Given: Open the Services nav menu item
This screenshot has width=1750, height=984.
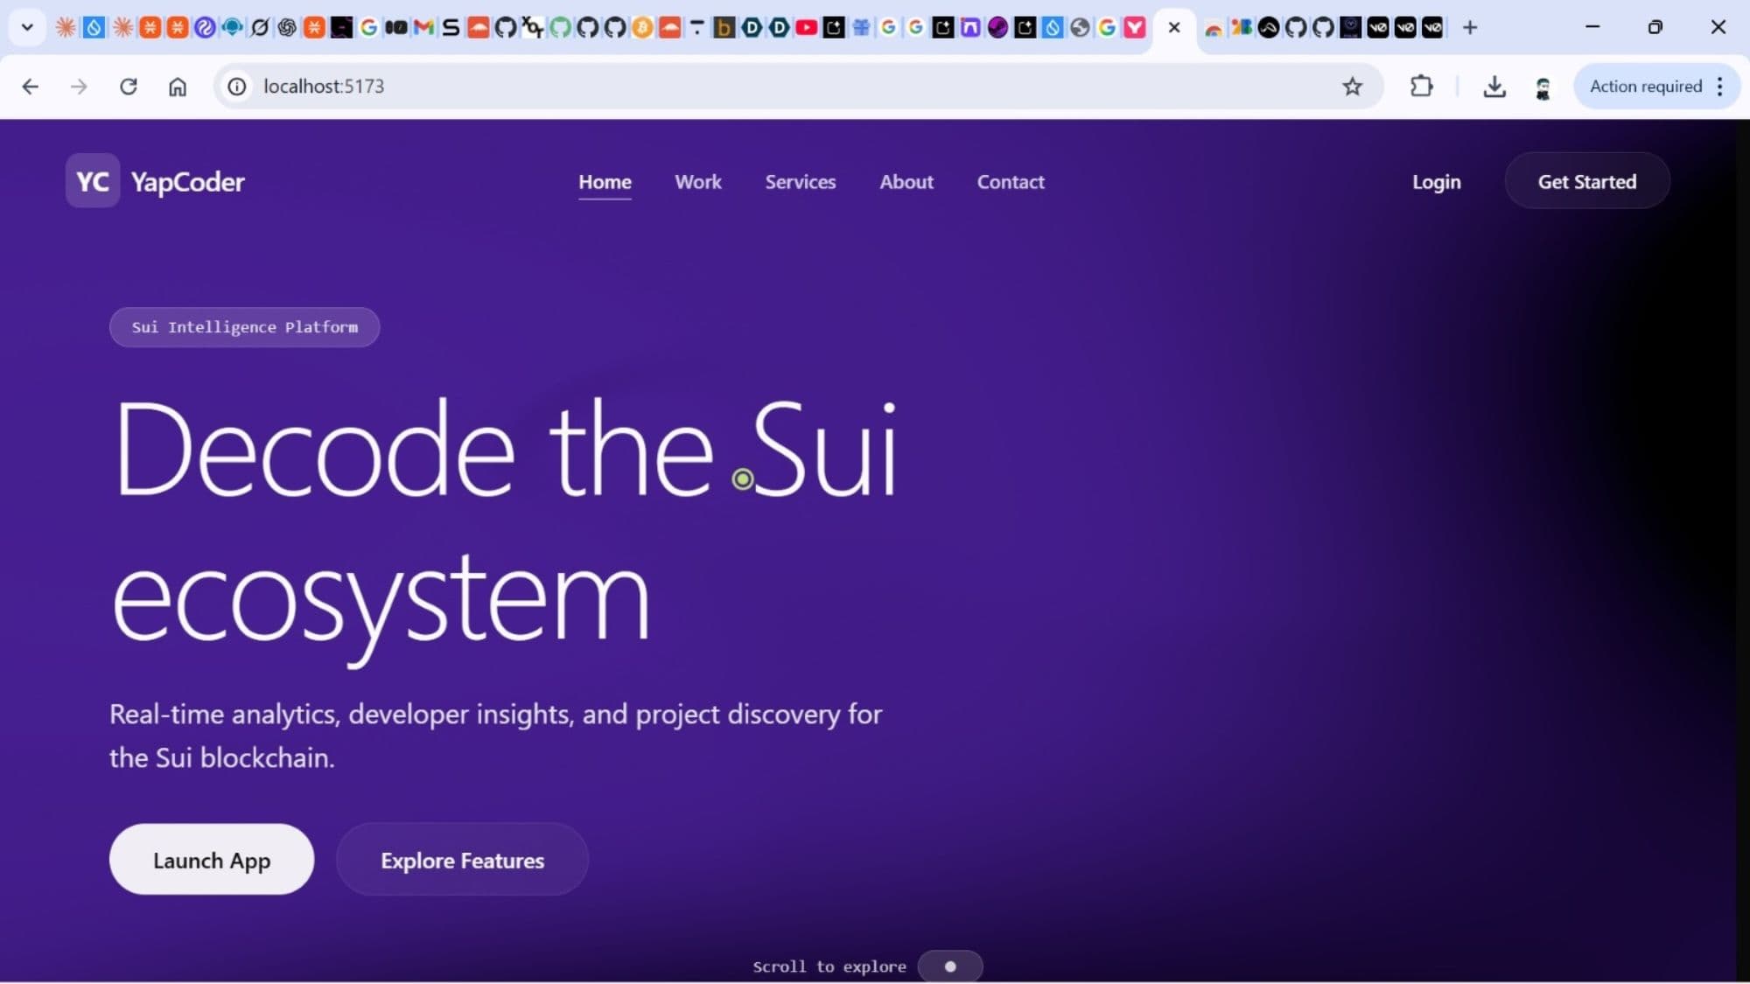Looking at the screenshot, I should pos(800,182).
